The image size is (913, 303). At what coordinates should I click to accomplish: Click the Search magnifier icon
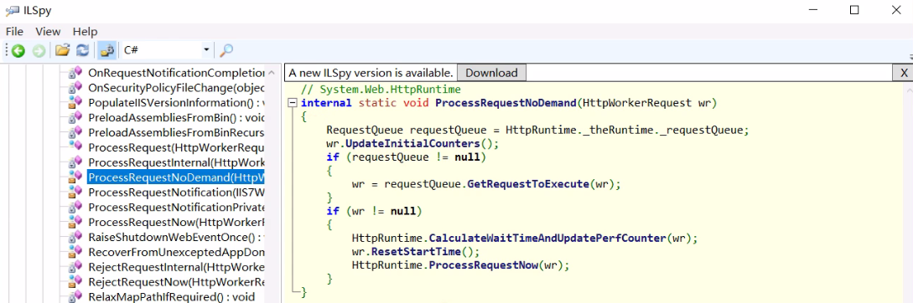tap(226, 50)
